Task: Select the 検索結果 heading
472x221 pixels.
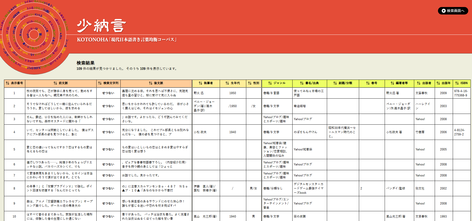Action: [86, 63]
